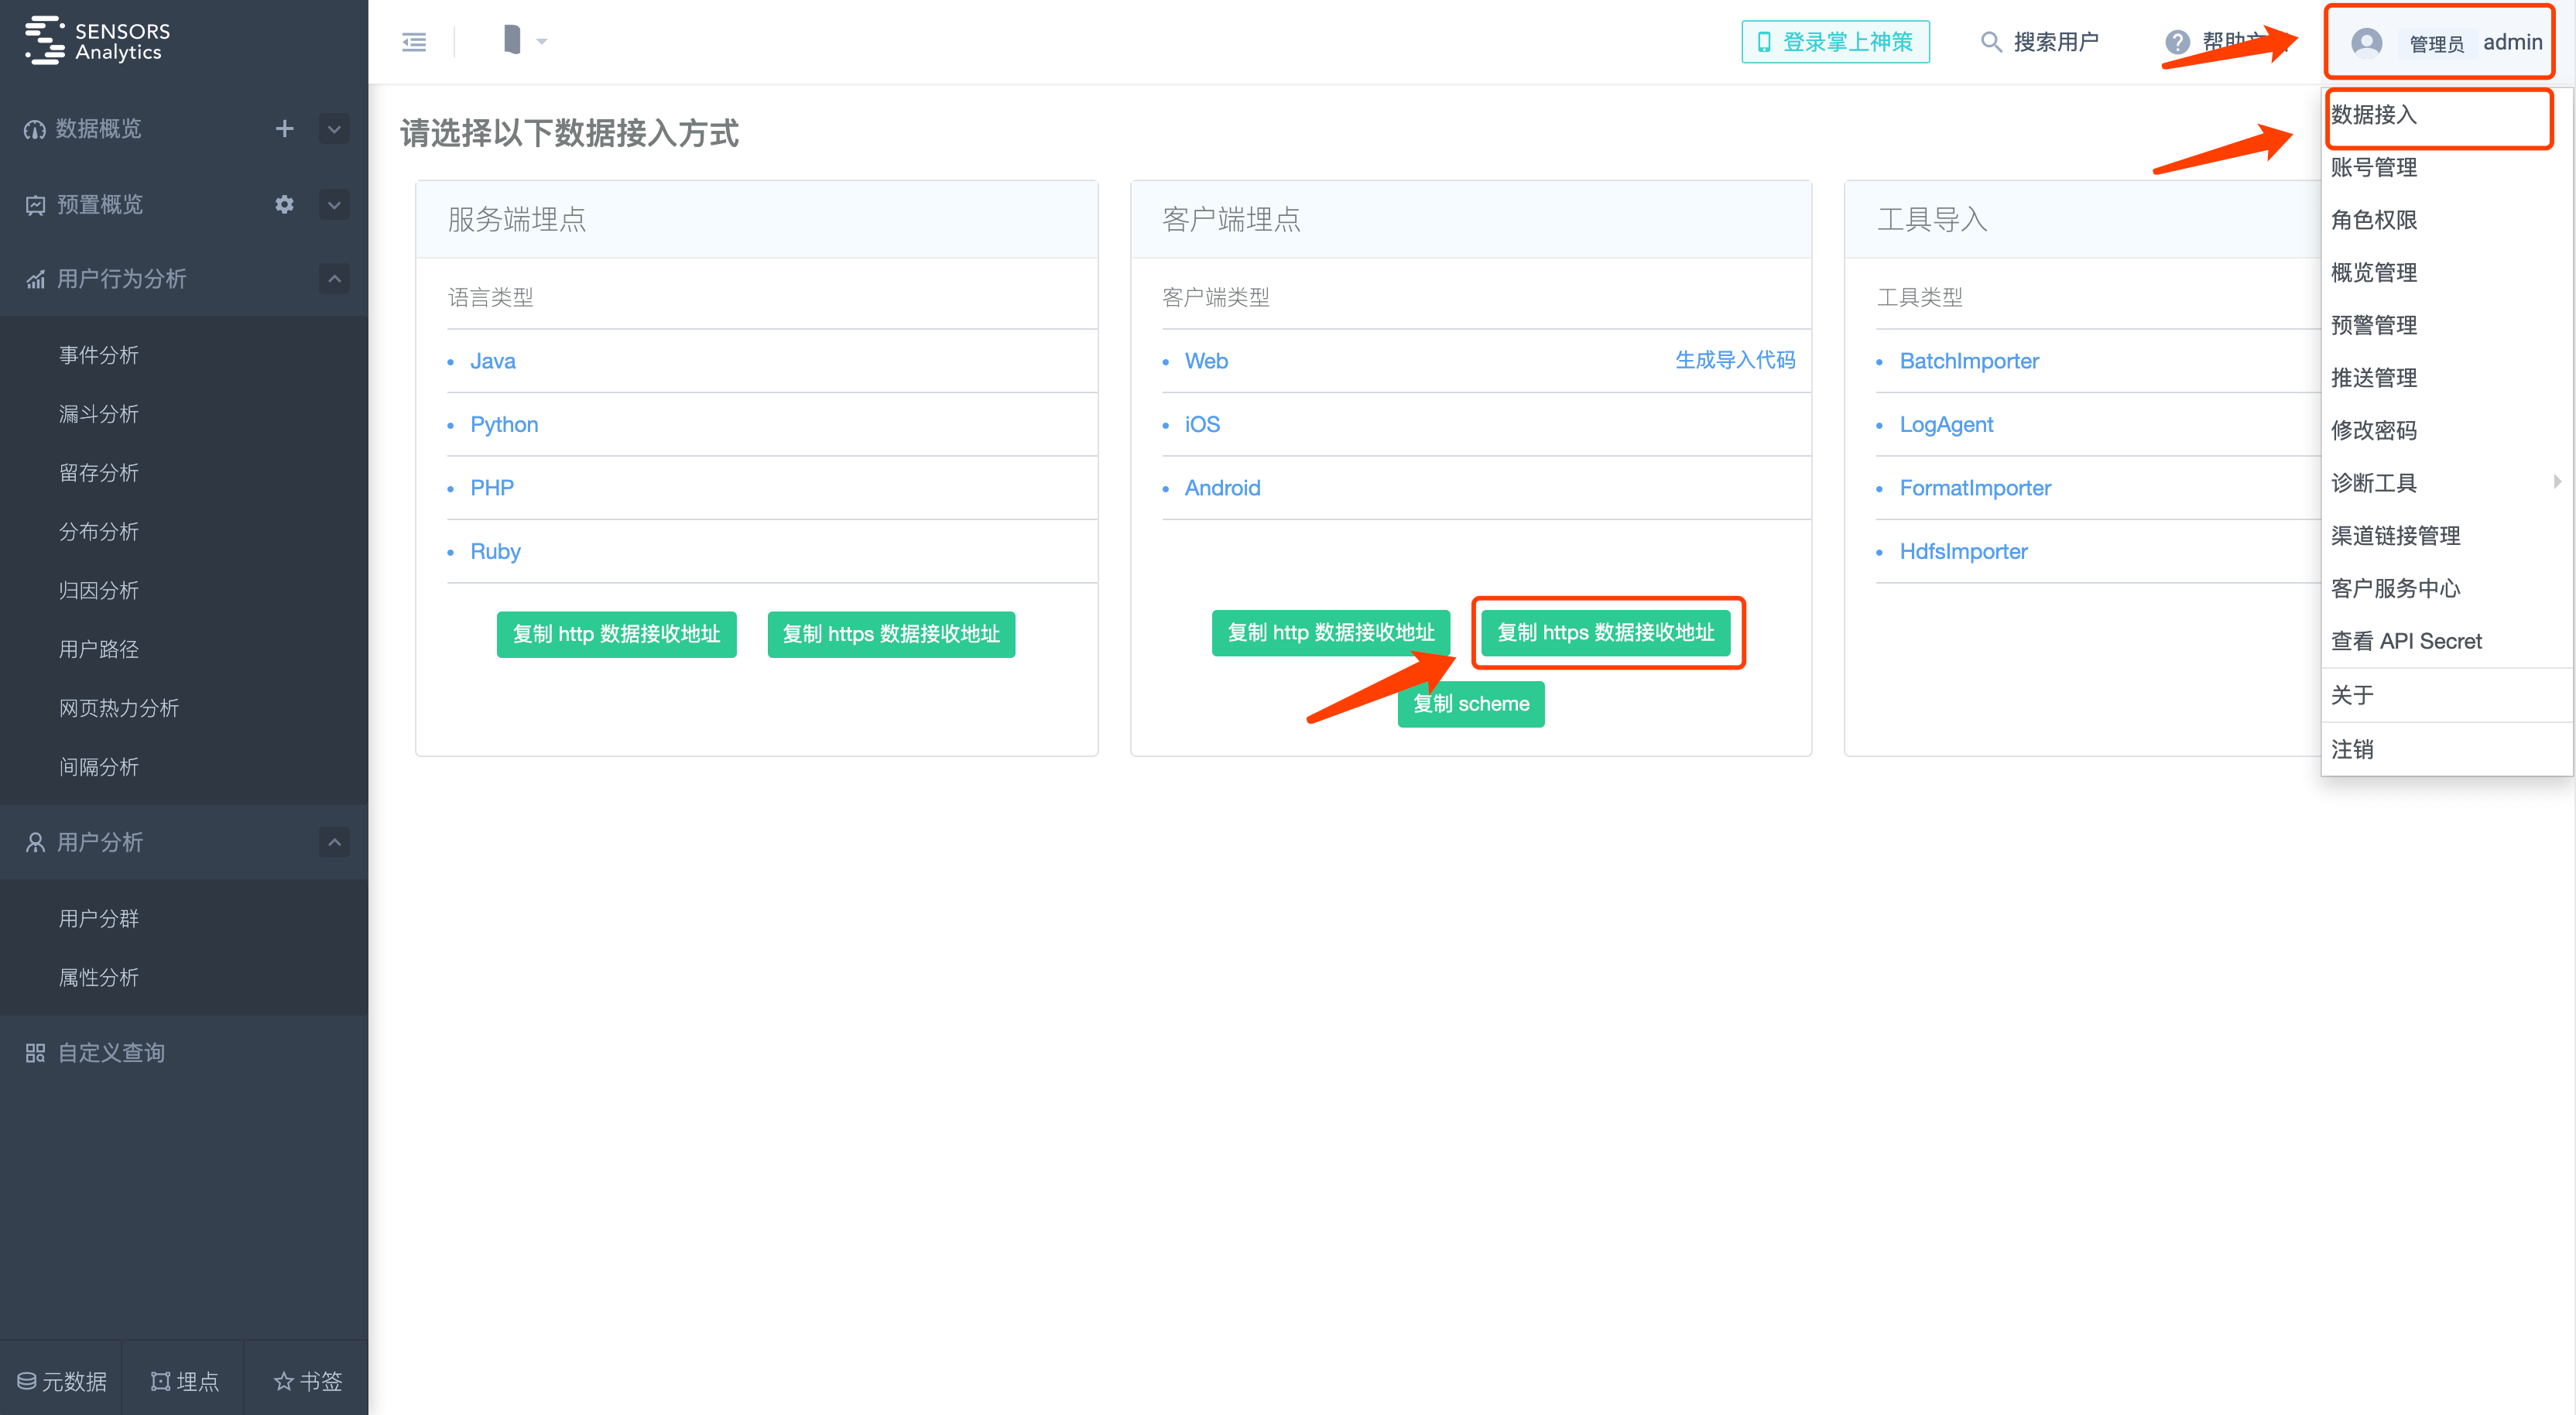Collapse the sidebar with the menu-fold icon
Image resolution: width=2576 pixels, height=1415 pixels.
pos(414,42)
